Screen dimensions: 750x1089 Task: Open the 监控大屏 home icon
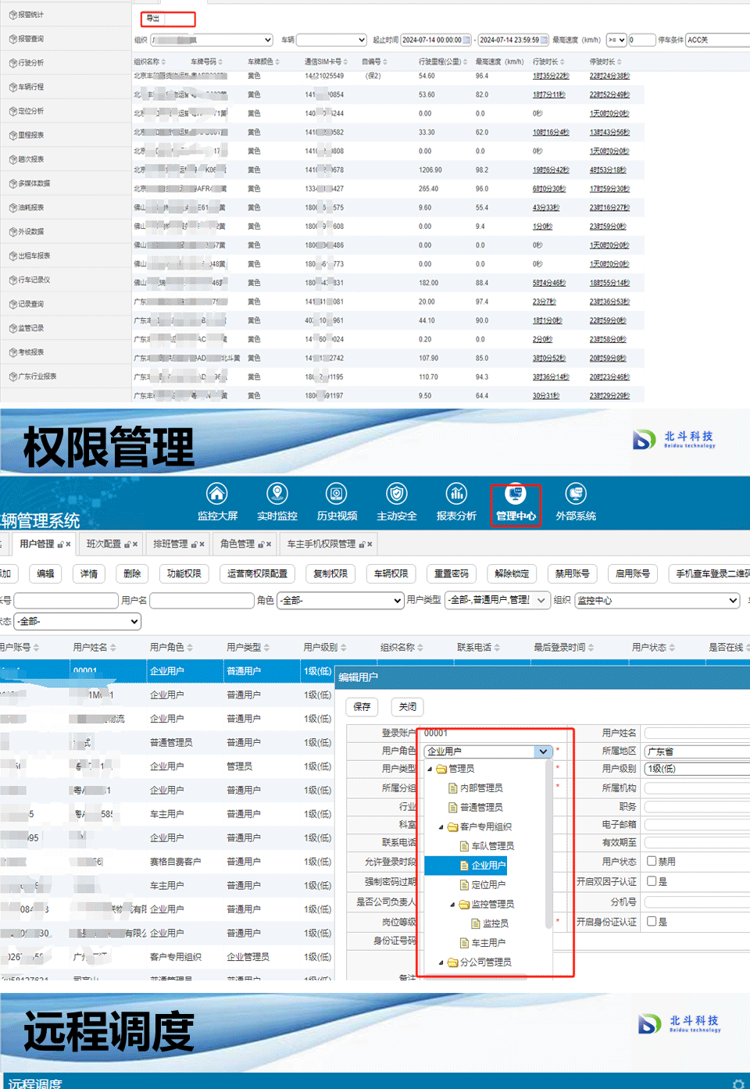click(216, 495)
